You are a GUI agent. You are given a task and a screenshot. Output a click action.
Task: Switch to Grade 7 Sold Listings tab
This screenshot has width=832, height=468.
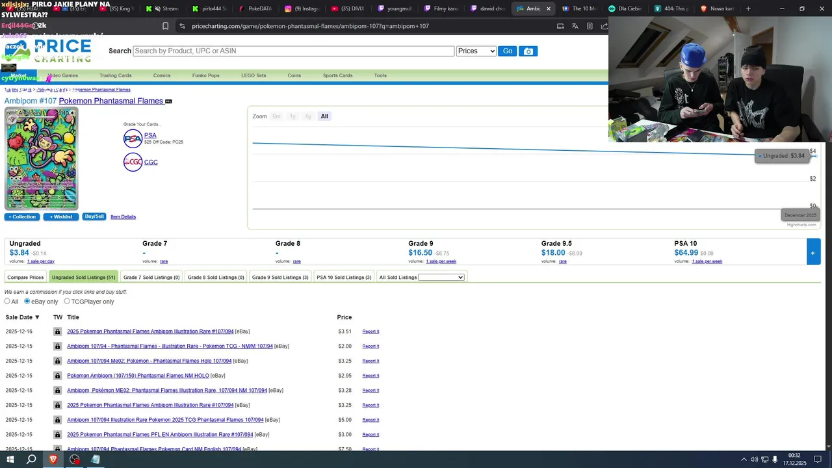tap(151, 278)
